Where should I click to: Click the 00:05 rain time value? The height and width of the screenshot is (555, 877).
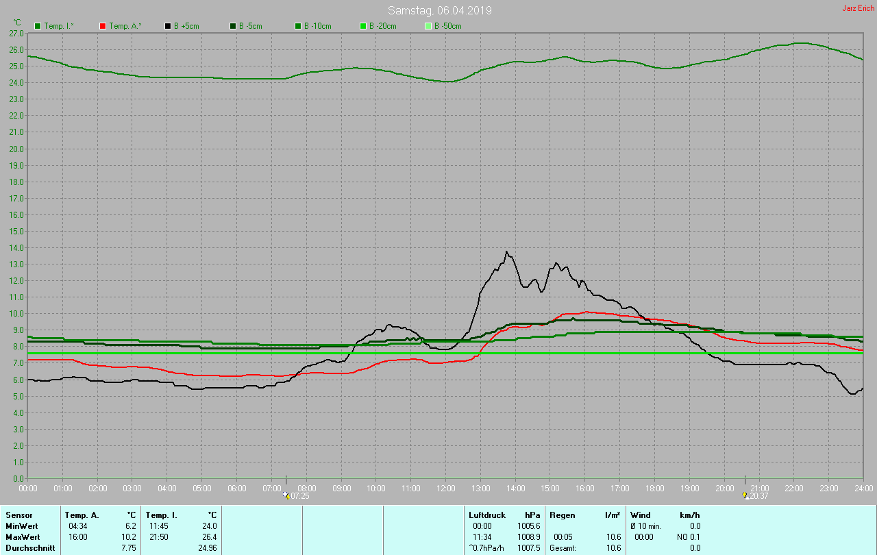(563, 537)
